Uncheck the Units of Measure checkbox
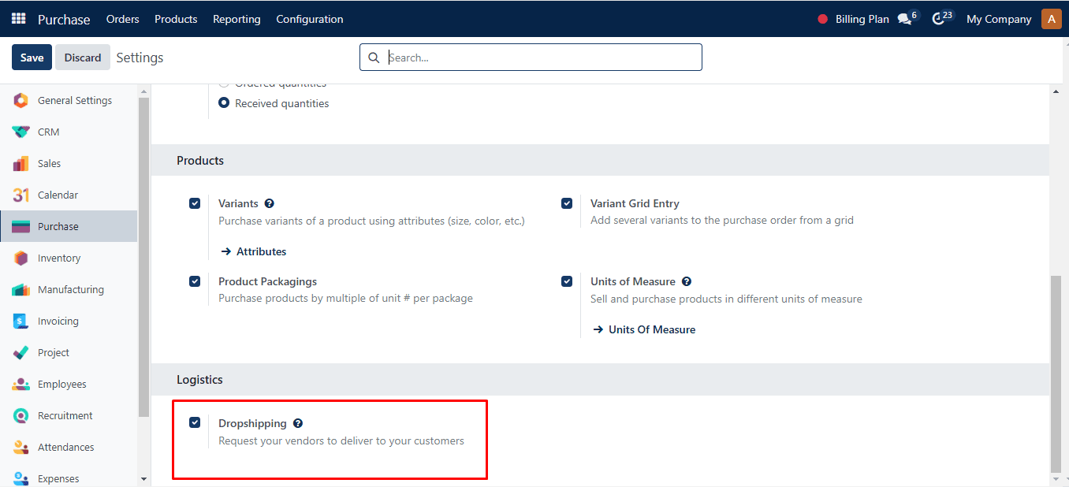The height and width of the screenshot is (487, 1069). coord(567,281)
